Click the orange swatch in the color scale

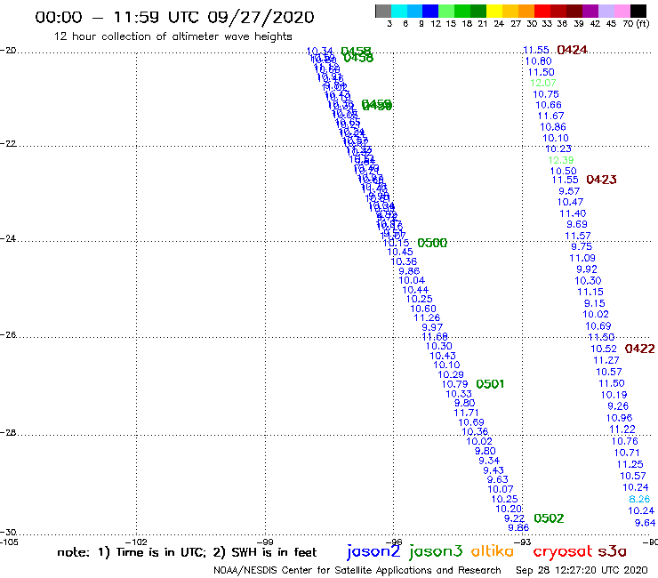point(526,11)
